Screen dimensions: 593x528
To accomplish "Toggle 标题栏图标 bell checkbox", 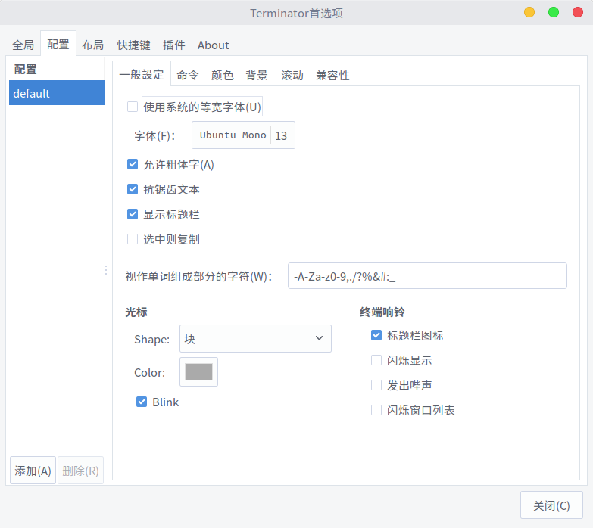I will (x=376, y=335).
